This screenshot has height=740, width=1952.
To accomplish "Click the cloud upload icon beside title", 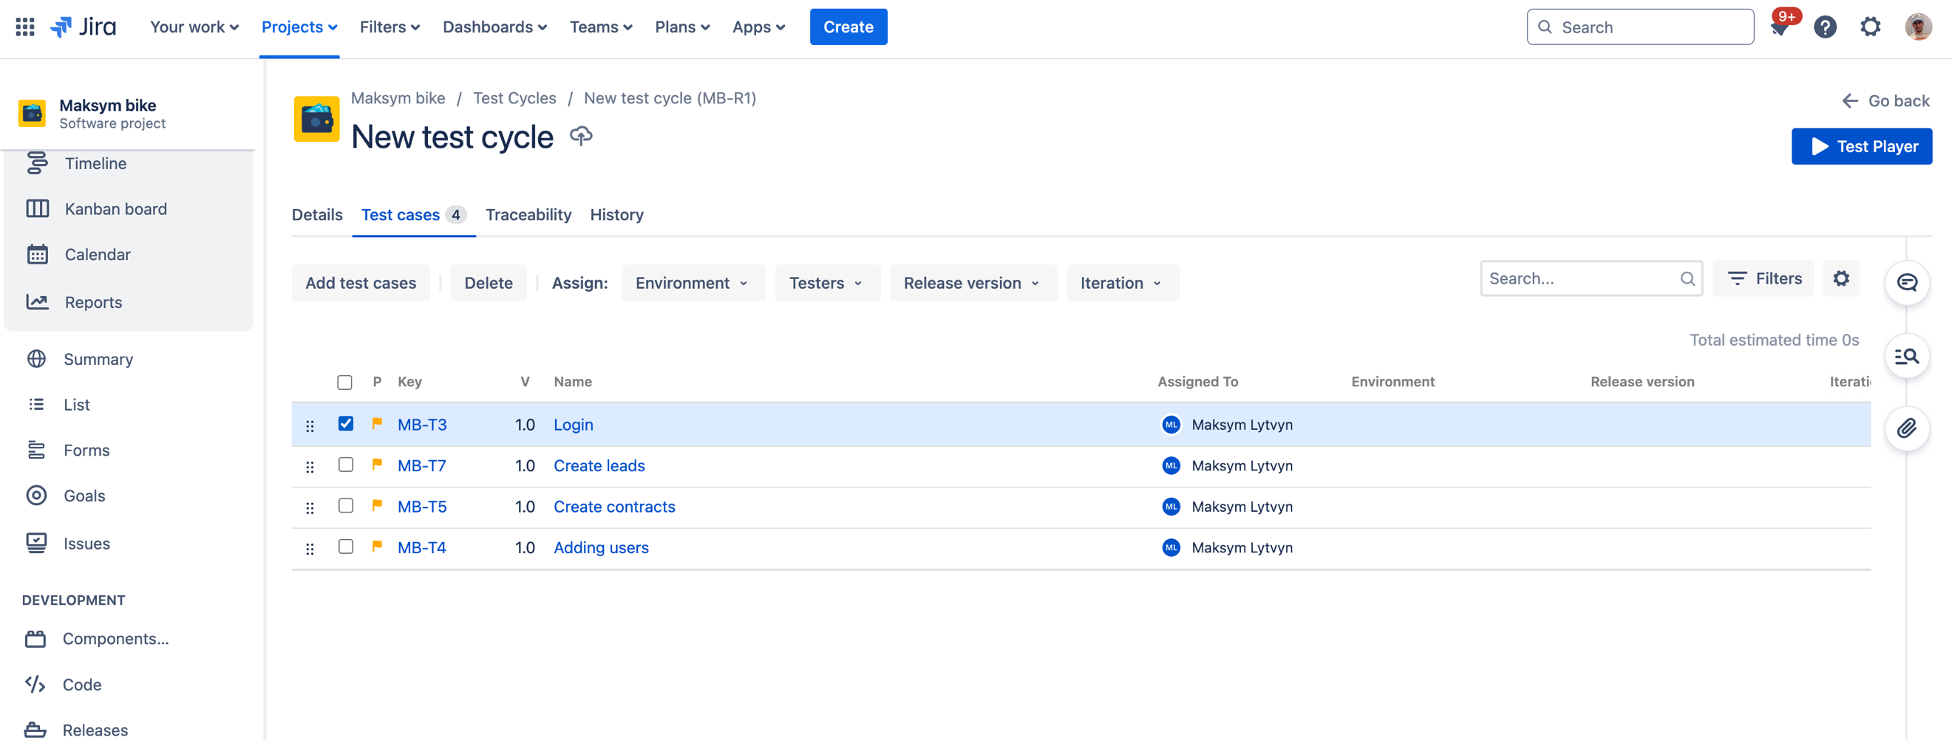I will pyautogui.click(x=580, y=137).
